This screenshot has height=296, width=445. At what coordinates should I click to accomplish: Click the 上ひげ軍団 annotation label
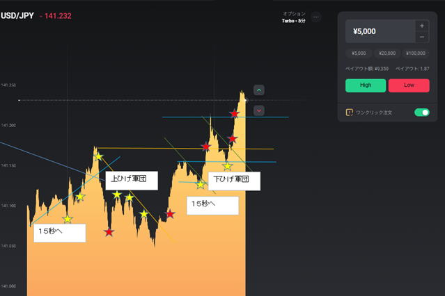132,179
